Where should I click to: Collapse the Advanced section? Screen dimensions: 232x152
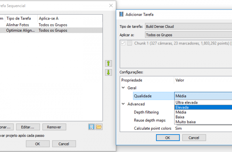123,104
